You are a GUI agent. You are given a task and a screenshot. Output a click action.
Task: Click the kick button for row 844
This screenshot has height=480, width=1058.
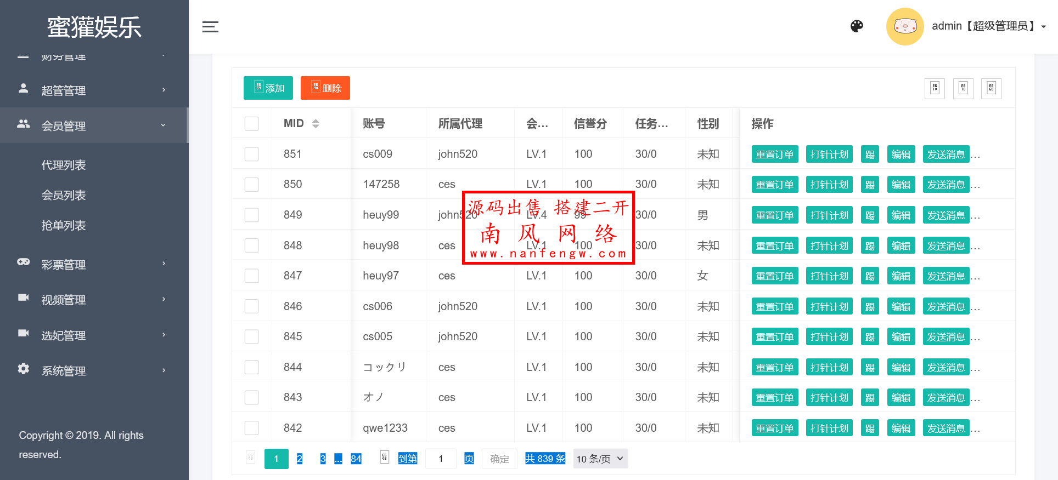[x=870, y=368]
